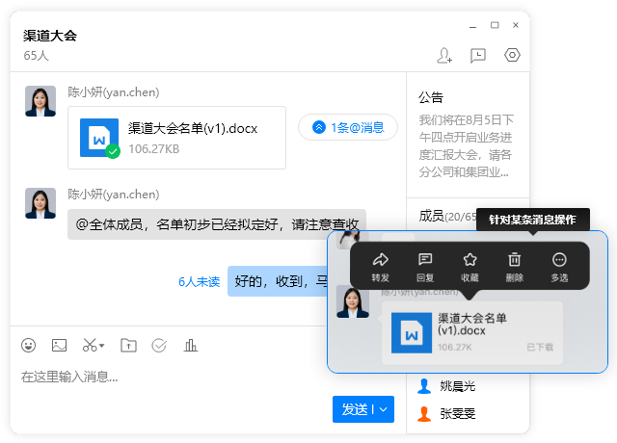Open group settings hexagon icon
The height and width of the screenshot is (443, 617).
(512, 55)
